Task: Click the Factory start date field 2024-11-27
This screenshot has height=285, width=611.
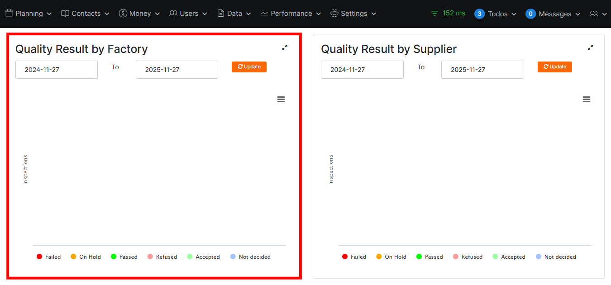Action: point(57,70)
